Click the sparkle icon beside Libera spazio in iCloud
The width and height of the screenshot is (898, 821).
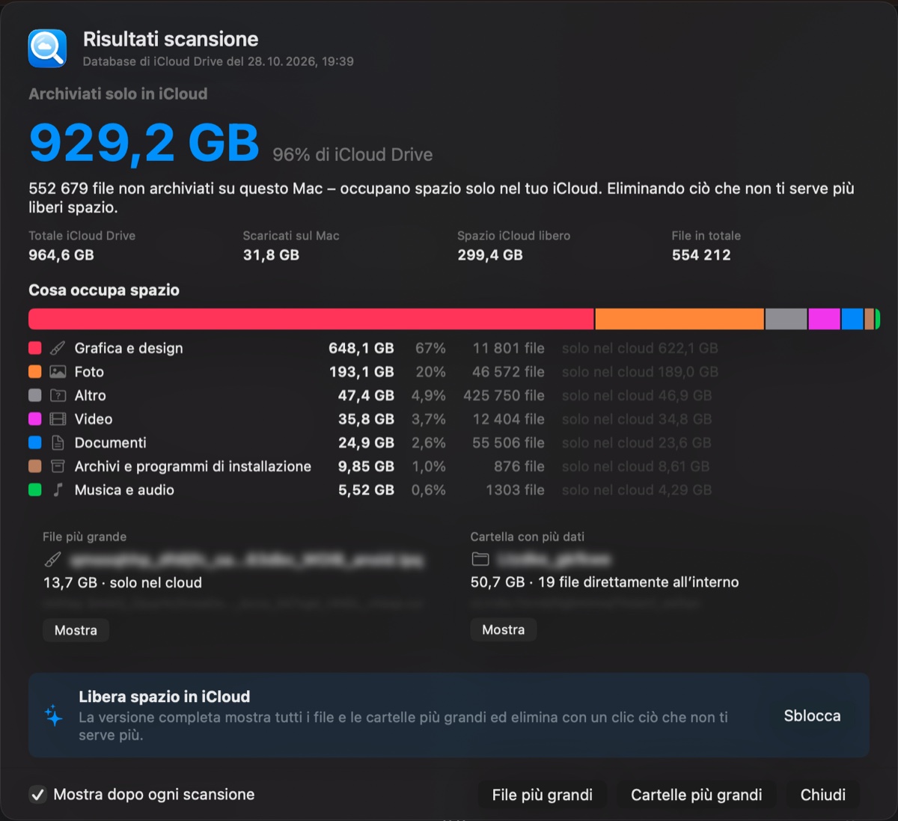click(x=54, y=715)
